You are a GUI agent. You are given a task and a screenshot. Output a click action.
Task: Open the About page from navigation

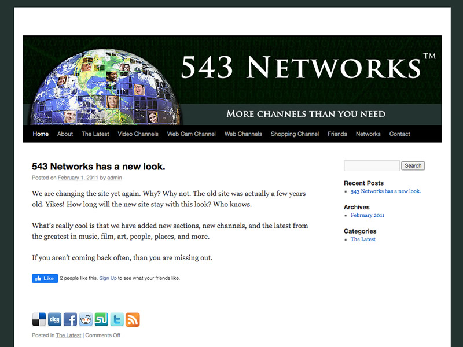[x=65, y=134]
